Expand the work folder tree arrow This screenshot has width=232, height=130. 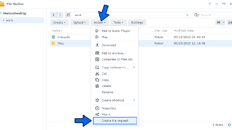coord(4,20)
